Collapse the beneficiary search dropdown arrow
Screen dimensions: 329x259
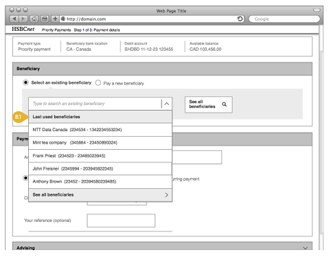click(x=167, y=104)
